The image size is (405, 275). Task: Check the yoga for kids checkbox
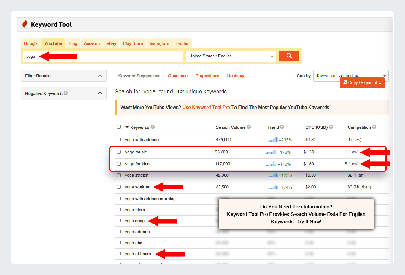[119, 164]
